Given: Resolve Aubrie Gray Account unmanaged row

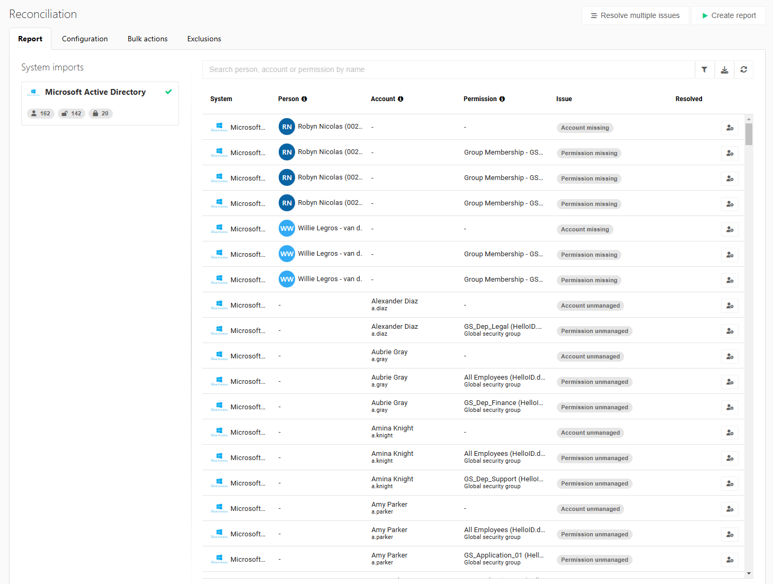Looking at the screenshot, I should pyautogui.click(x=730, y=356).
